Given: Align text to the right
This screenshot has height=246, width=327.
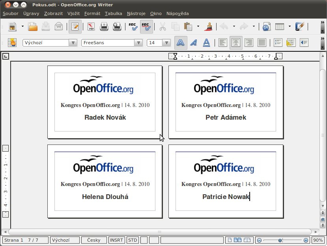Looking at the screenshot, I should [249, 43].
